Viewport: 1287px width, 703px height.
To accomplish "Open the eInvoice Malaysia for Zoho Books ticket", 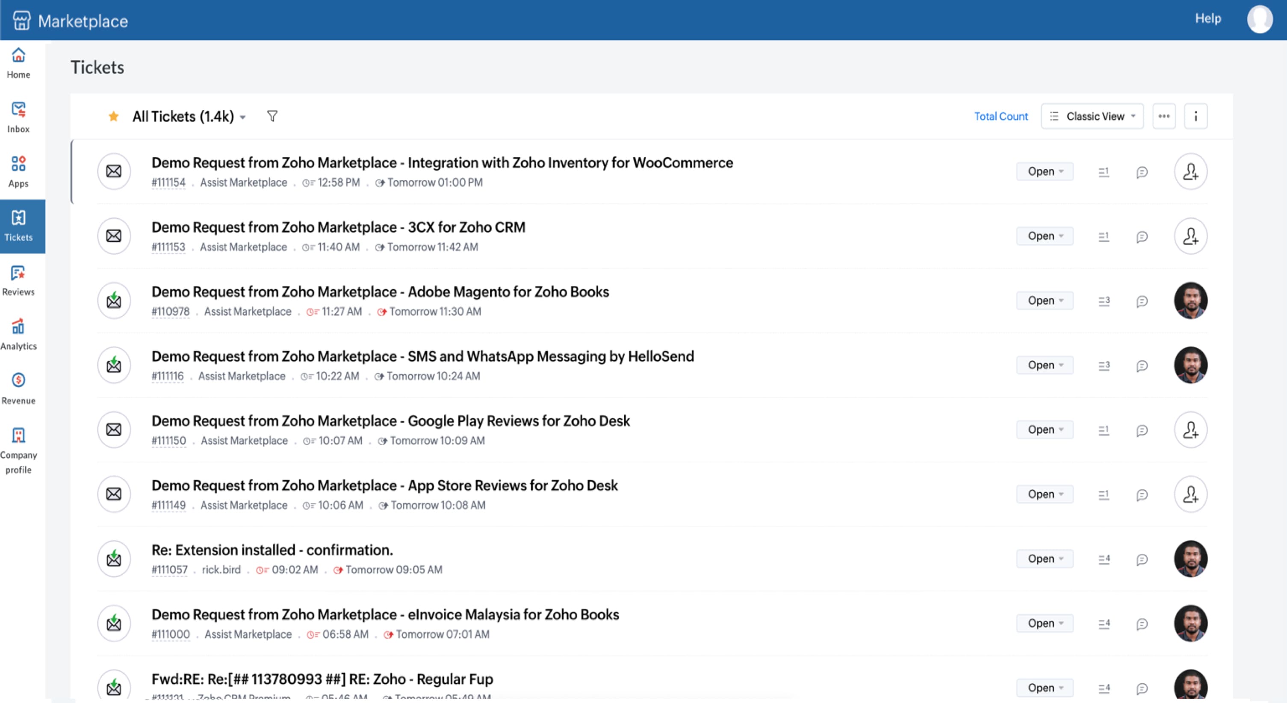I will coord(385,614).
